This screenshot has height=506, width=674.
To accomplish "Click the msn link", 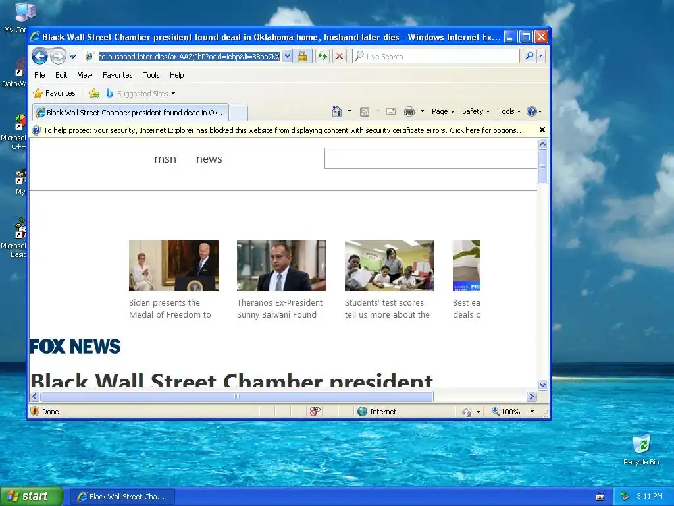I will (x=165, y=159).
